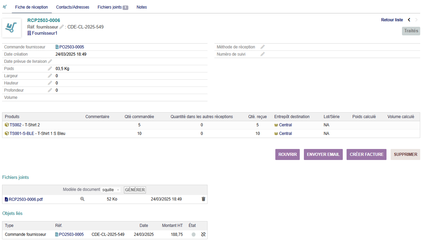Click the GÉNÉRER document button
The height and width of the screenshot is (241, 424).
tap(135, 190)
